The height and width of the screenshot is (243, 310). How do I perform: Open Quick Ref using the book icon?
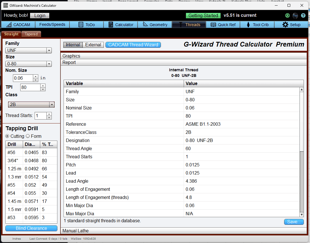213,24
